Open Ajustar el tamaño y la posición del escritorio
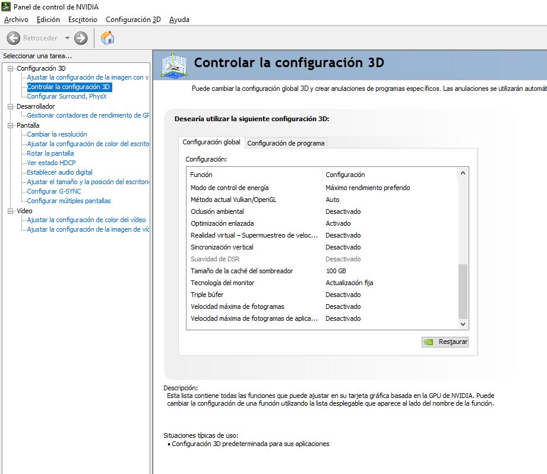Screen dimensions: 547x474 point(88,182)
